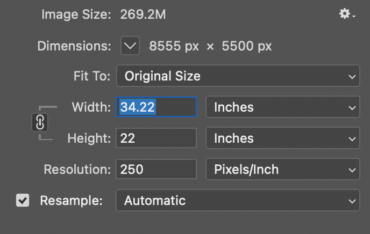
Task: Open the Pixels/Inch resolution units dropdown
Action: click(283, 169)
